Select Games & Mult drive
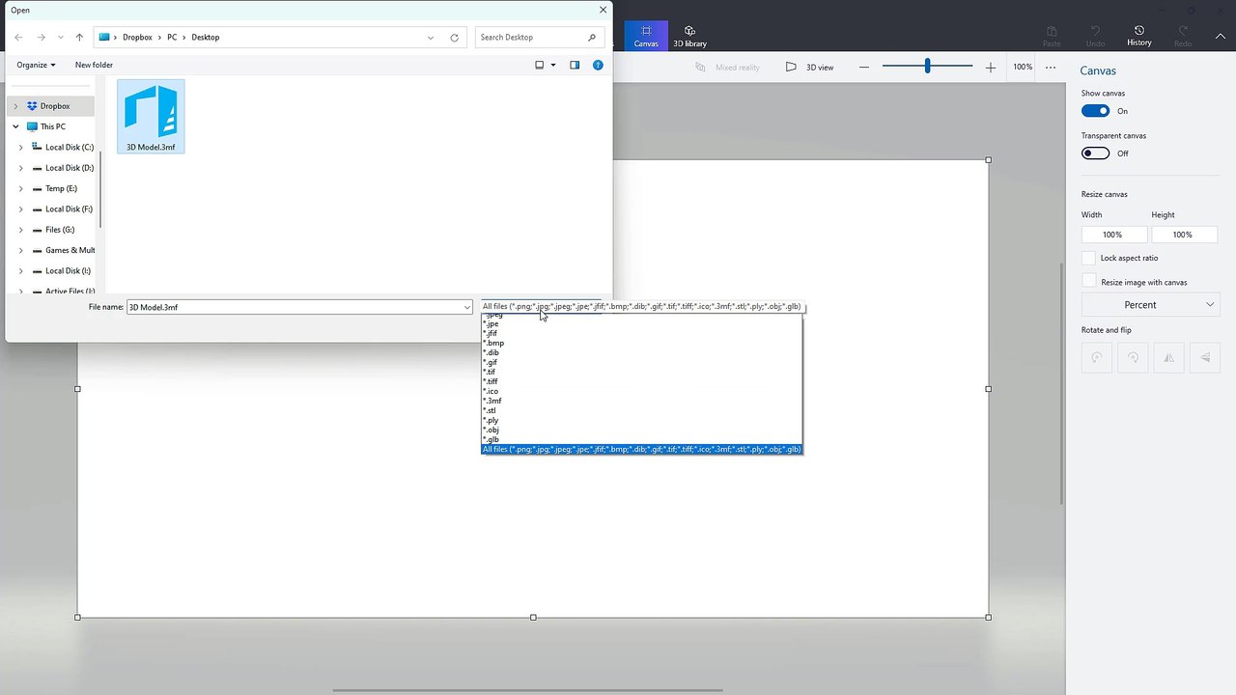 point(70,250)
